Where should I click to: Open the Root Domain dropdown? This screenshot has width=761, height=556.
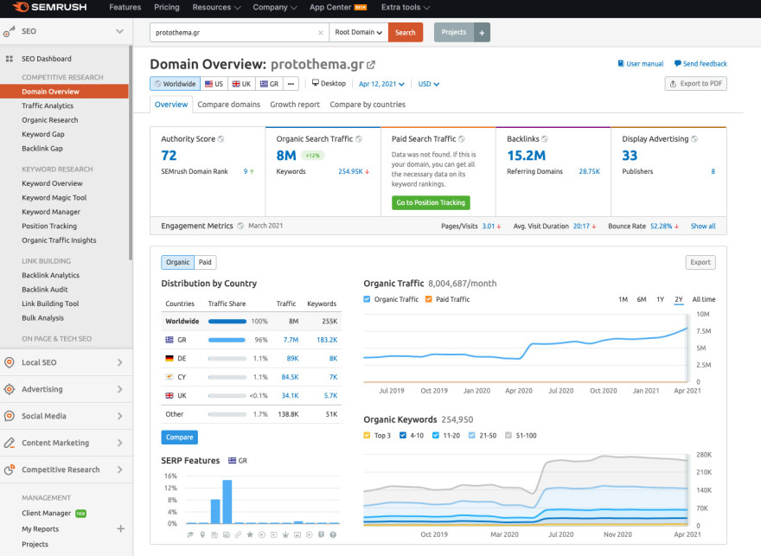pos(357,33)
